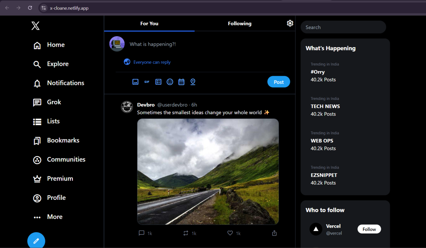Repost Devbro's post using retweet icon
426x248 pixels.
click(186, 233)
